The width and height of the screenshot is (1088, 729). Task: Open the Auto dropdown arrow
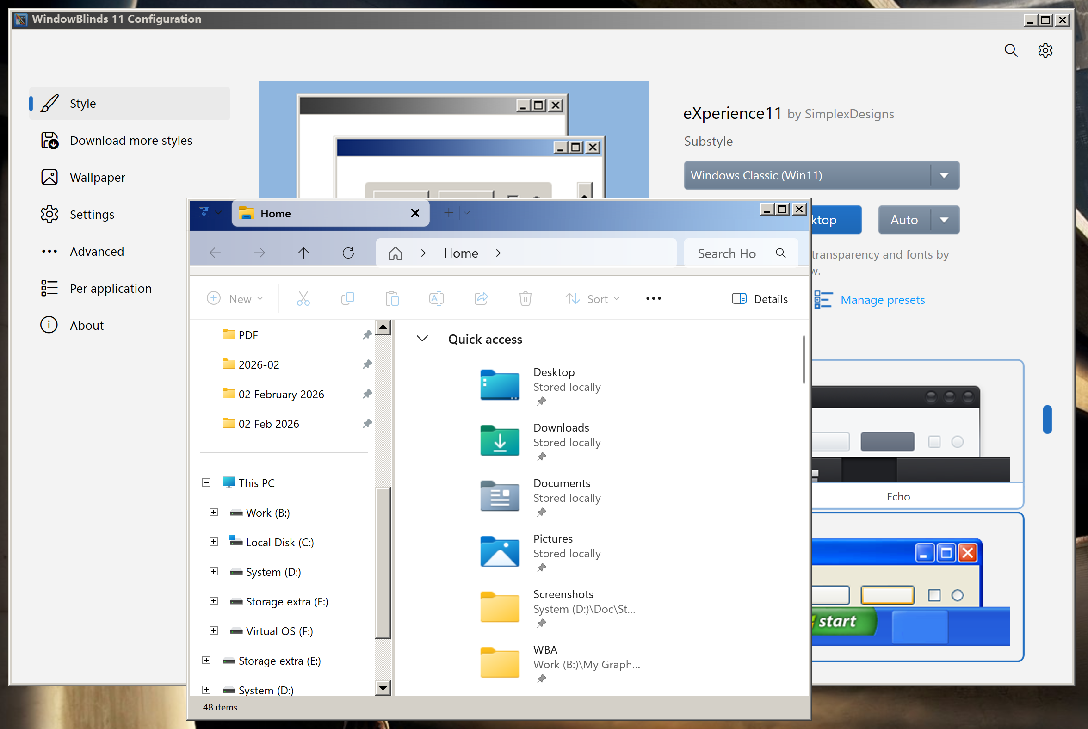pyautogui.click(x=943, y=220)
